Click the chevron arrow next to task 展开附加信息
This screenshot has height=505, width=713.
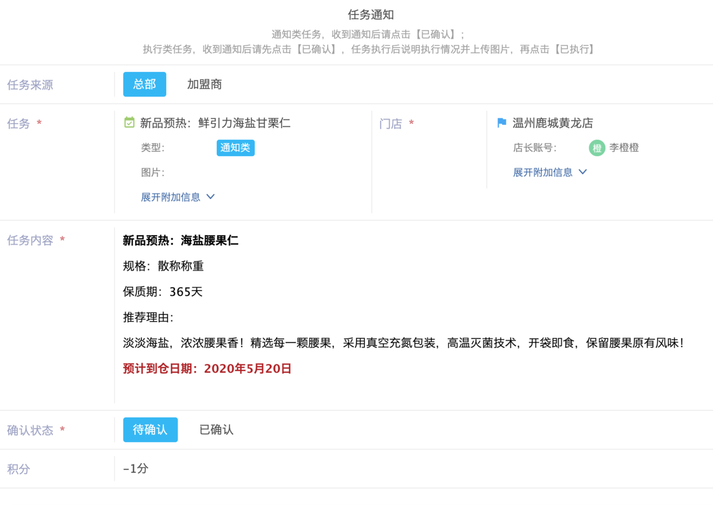(x=210, y=196)
